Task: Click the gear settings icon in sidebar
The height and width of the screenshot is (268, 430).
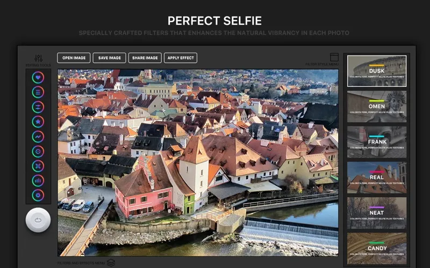Action: click(x=38, y=196)
